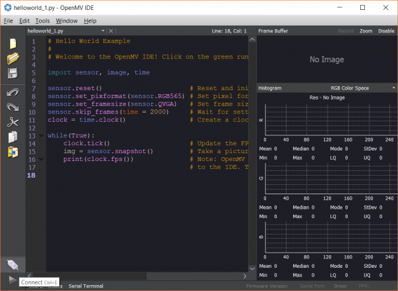Image resolution: width=398 pixels, height=291 pixels.
Task: Click the Paste clipboard icon
Action: (13, 152)
